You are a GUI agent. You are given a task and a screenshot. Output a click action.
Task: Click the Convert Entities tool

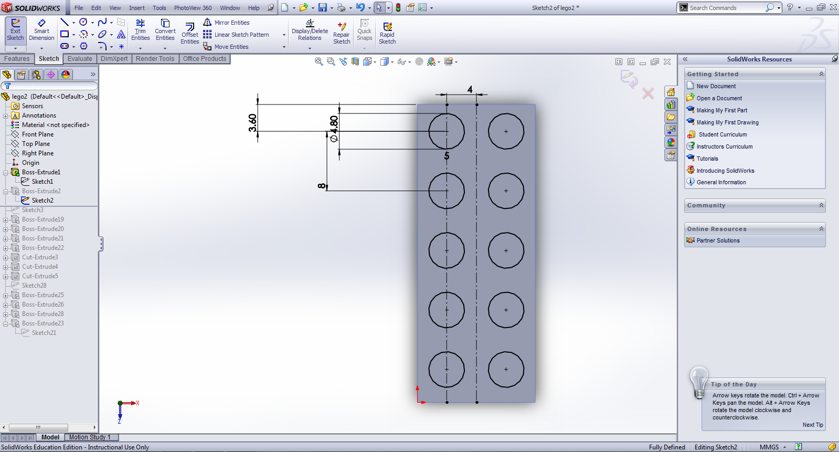coord(165,30)
